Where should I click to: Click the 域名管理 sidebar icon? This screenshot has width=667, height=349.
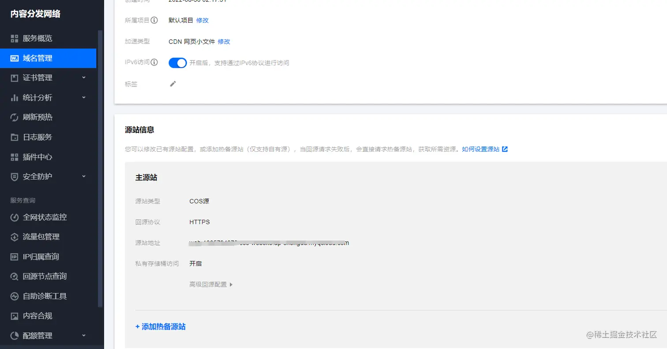pos(15,58)
